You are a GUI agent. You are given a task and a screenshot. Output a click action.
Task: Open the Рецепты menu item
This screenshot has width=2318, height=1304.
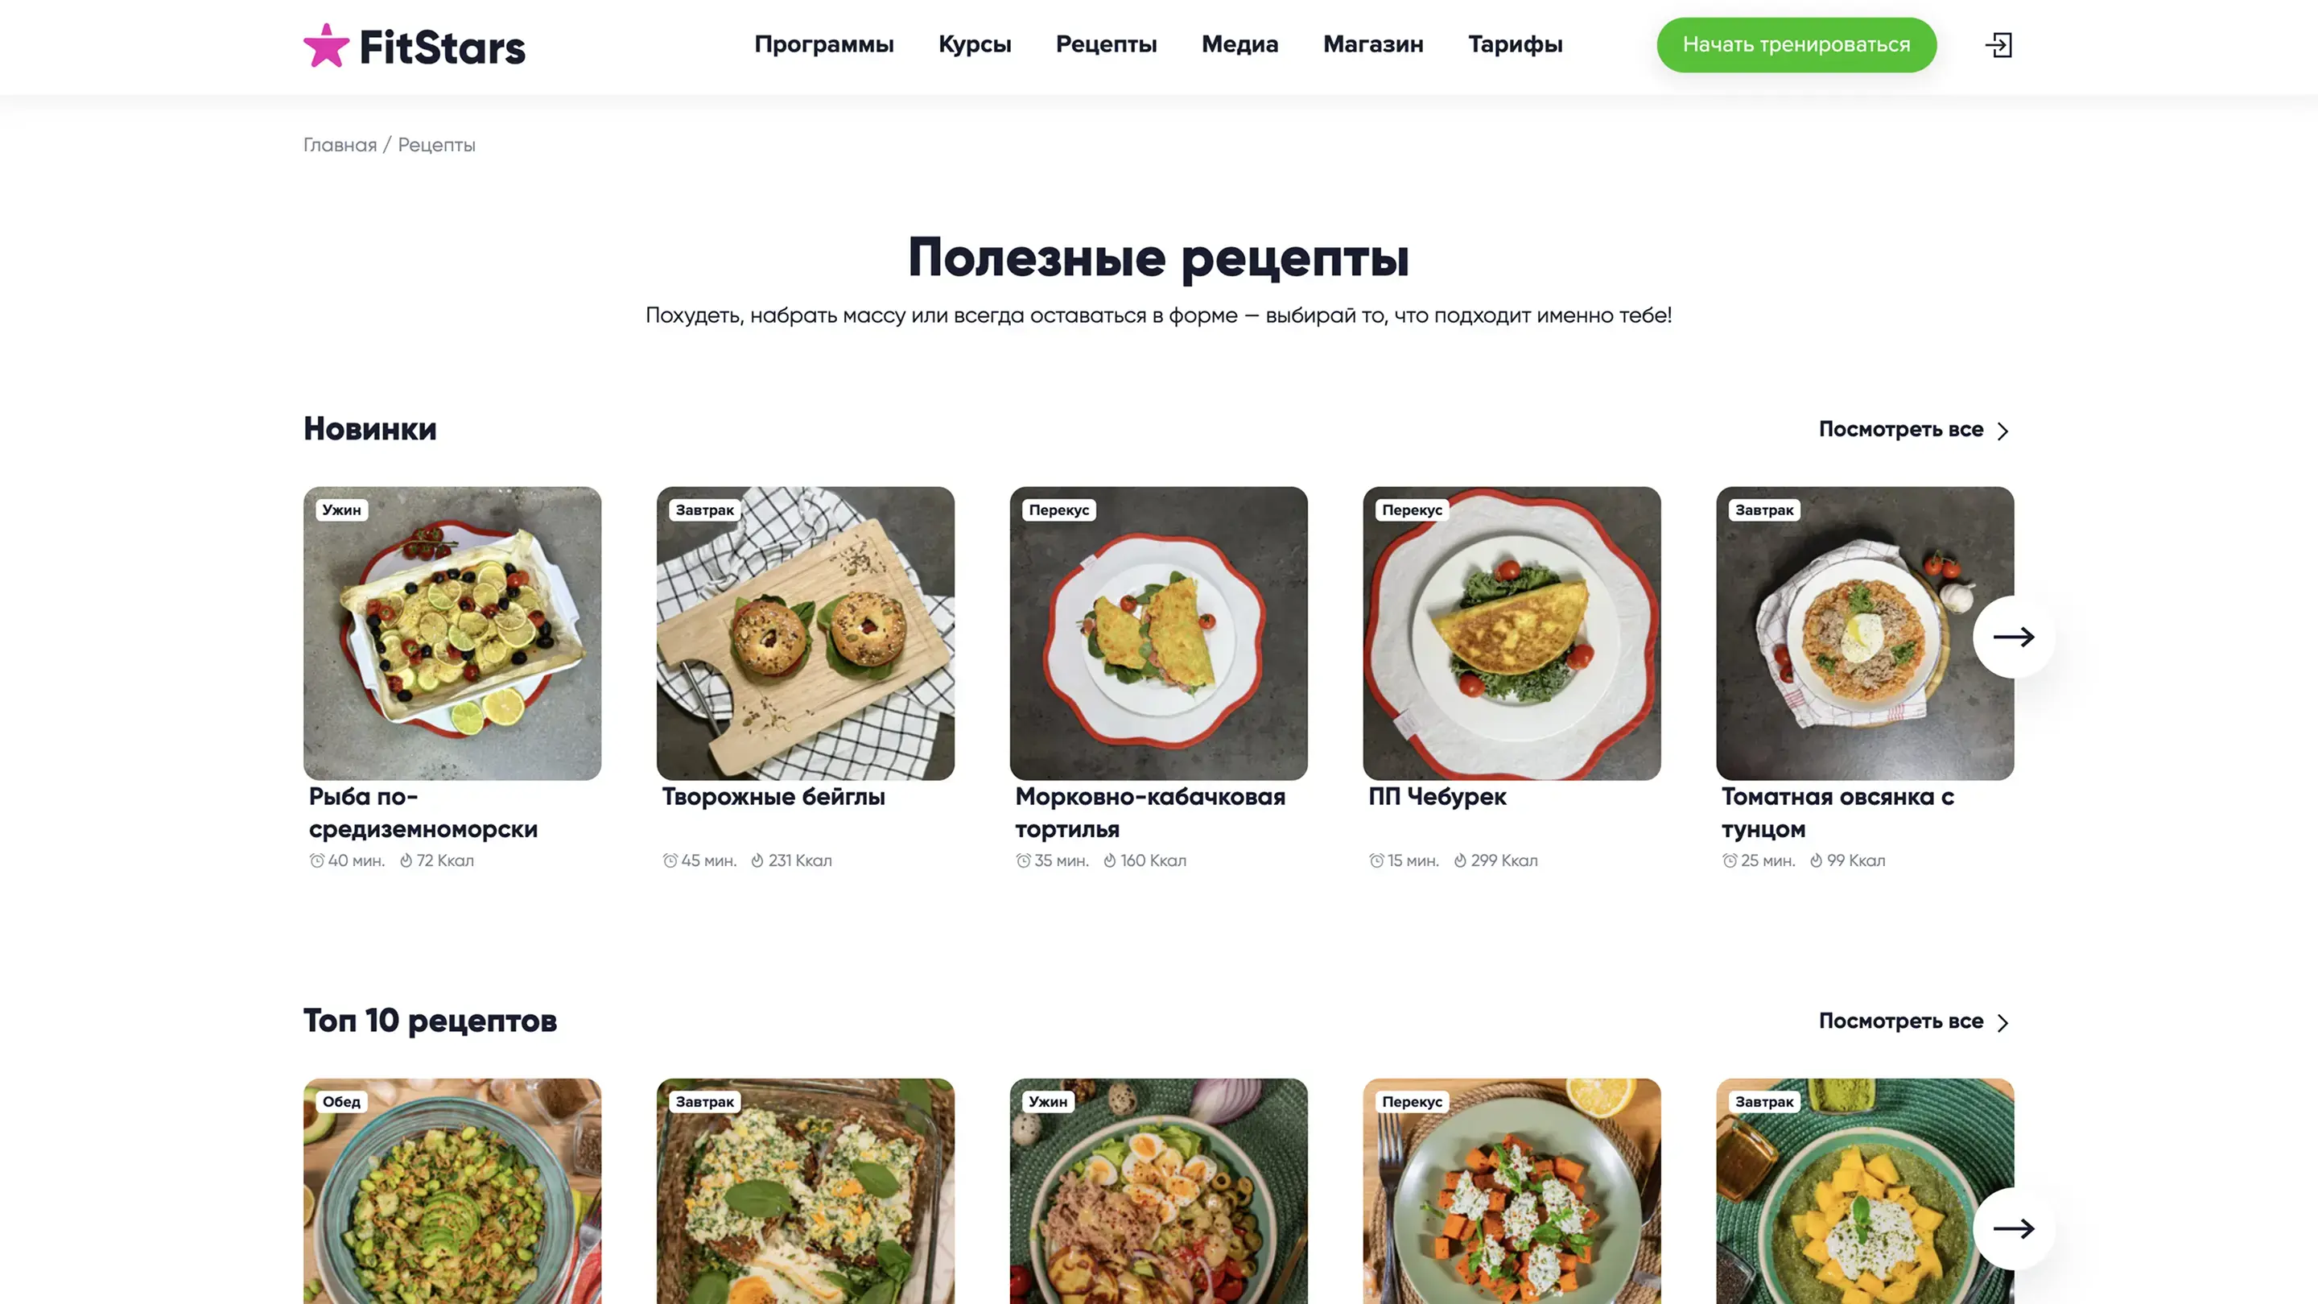pos(1106,44)
